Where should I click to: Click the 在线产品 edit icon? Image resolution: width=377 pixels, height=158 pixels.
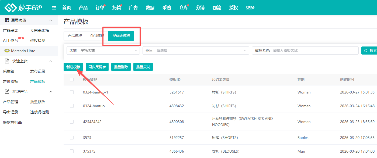7,92
